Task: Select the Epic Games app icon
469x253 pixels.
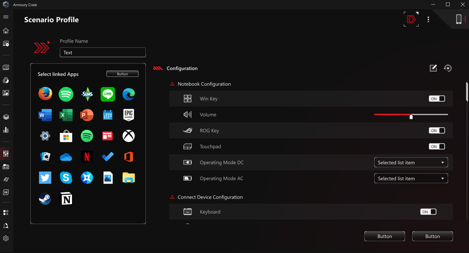Action: click(129, 115)
